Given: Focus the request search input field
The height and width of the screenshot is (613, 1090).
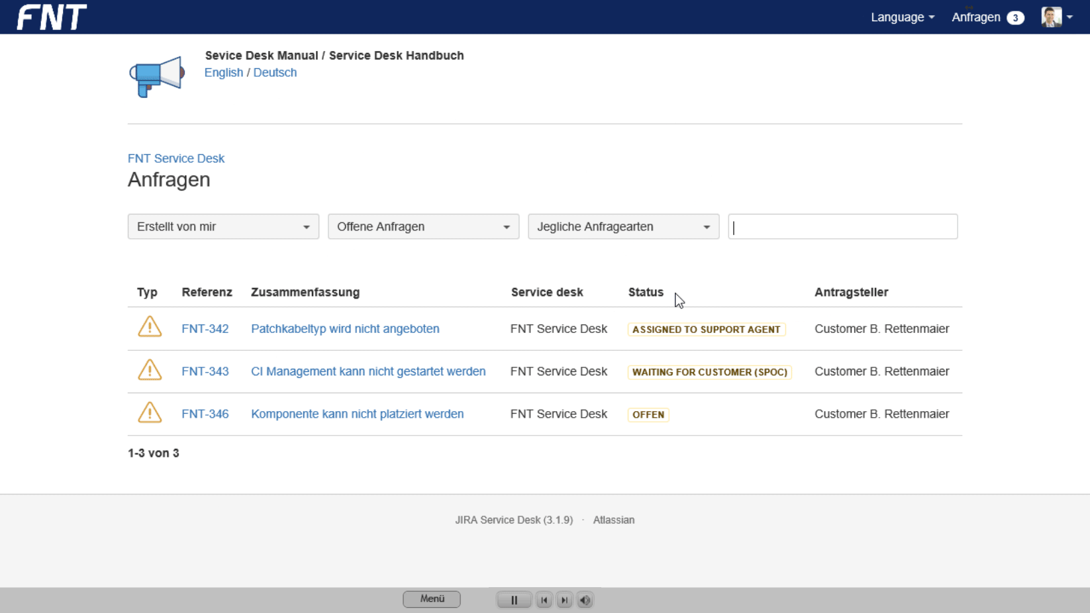Looking at the screenshot, I should pyautogui.click(x=842, y=226).
